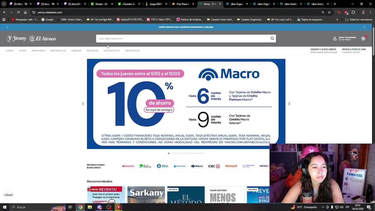
Task: Open the shopping basket icon
Action: (363, 38)
